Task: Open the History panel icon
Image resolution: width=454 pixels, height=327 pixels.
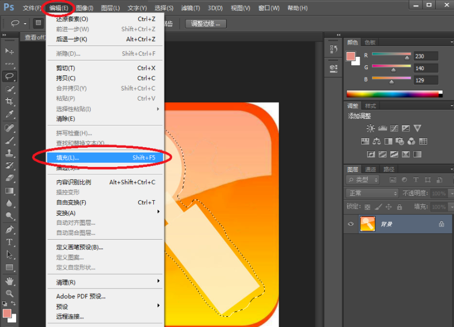Action: (333, 49)
